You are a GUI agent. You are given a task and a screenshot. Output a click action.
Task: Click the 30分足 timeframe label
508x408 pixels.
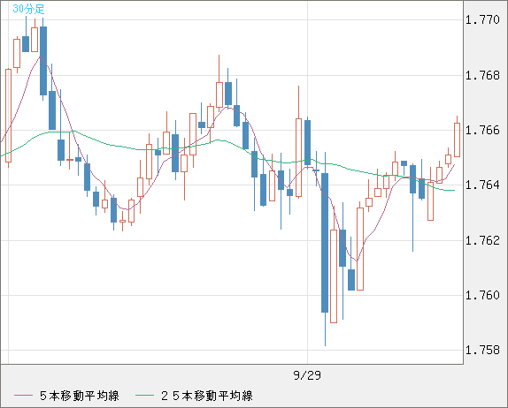(x=28, y=9)
